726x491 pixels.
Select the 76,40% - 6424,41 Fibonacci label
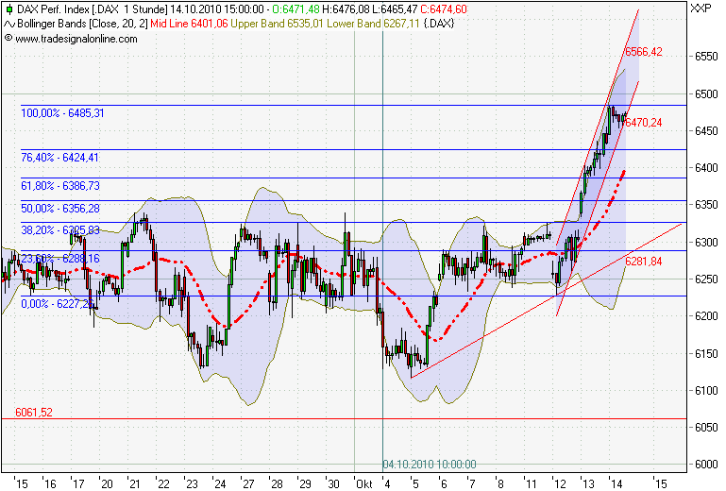click(x=59, y=158)
